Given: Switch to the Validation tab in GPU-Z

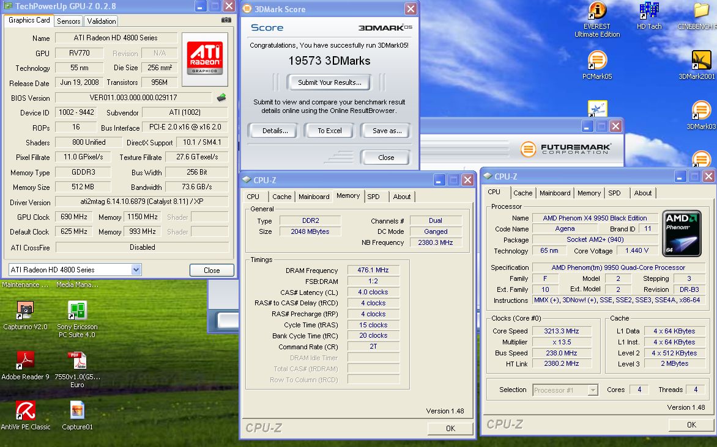Looking at the screenshot, I should tap(102, 21).
